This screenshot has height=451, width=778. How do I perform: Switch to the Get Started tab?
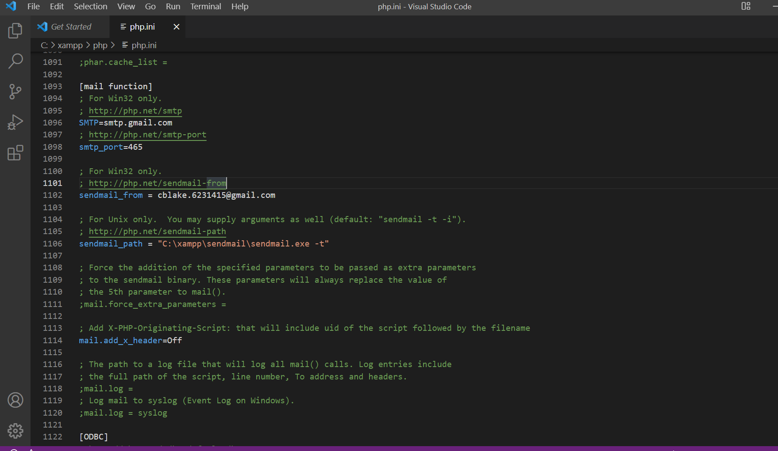pyautogui.click(x=71, y=27)
